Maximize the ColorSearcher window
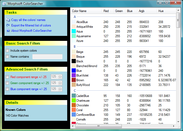Screen dimensions: 183x131 click(x=167, y=3)
